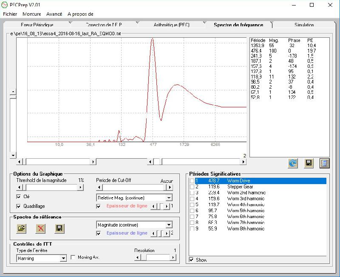Switch to the Correction de l'E.P. tab

click(104, 25)
